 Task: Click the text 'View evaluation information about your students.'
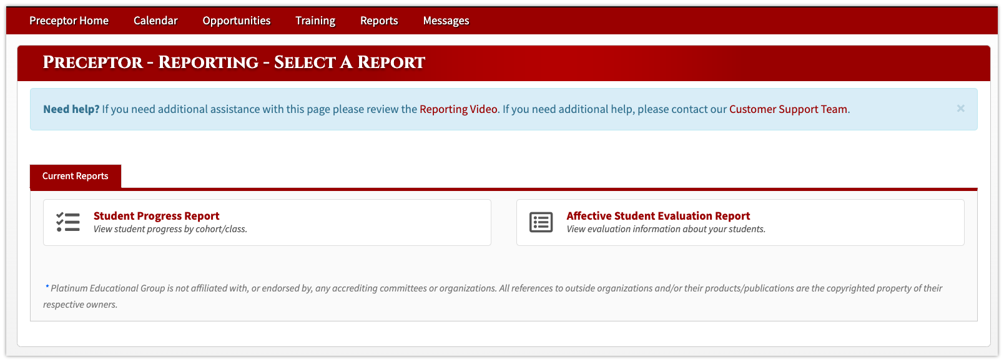[666, 229]
